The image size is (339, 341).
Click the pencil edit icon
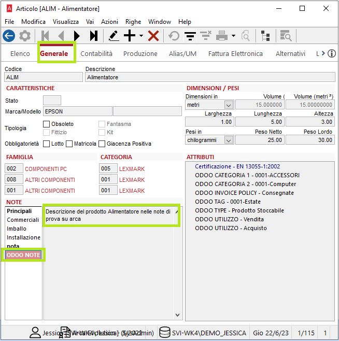coord(114,36)
